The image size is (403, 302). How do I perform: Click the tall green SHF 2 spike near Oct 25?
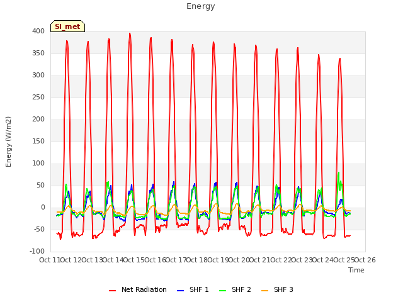coord(339,172)
